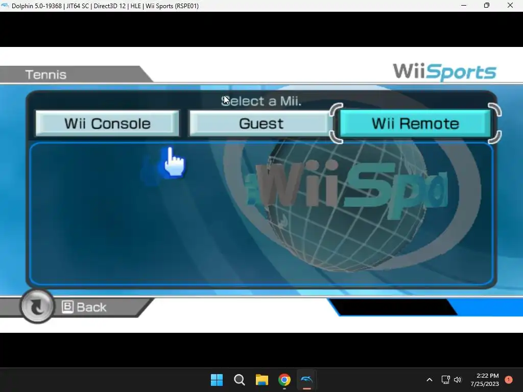The height and width of the screenshot is (392, 523).
Task: Close the Dolphin window
Action: tap(510, 6)
